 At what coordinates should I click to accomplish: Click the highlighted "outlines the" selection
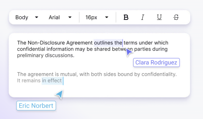click(x=108, y=43)
